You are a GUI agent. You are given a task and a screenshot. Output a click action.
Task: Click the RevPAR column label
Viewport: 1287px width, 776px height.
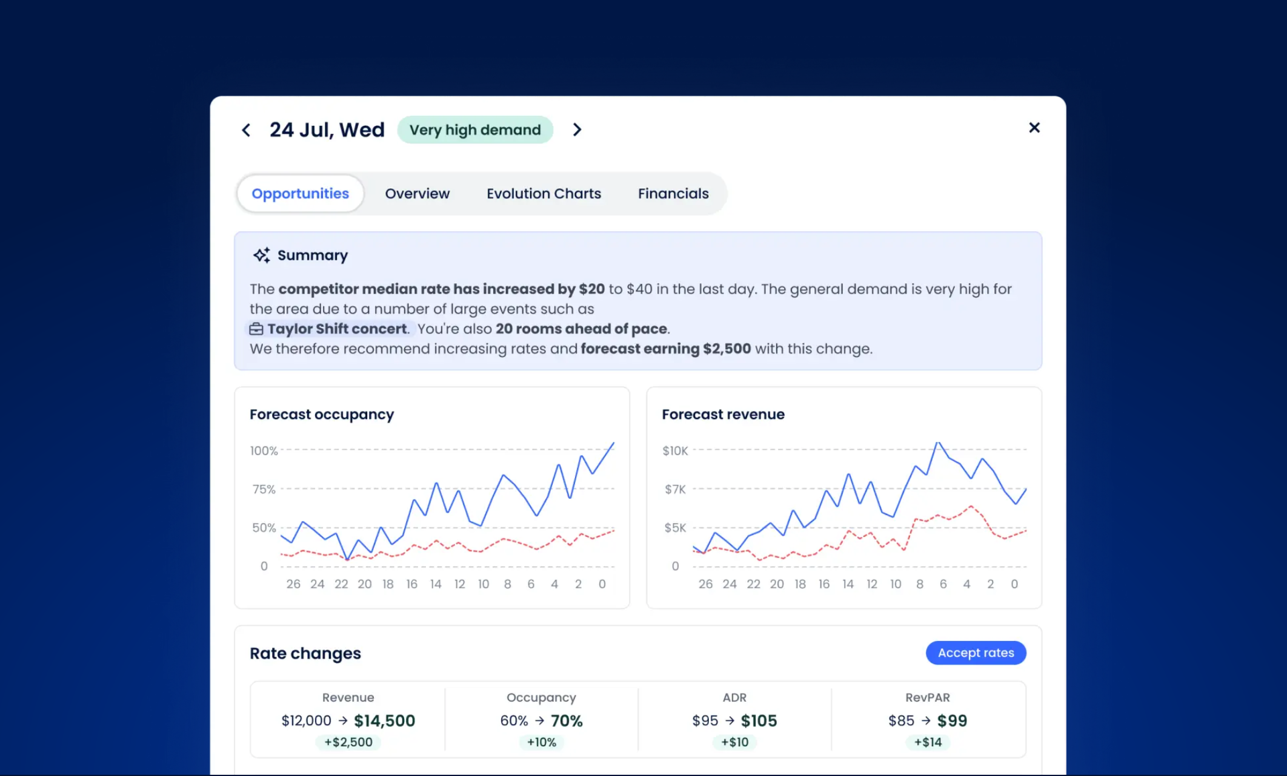(x=928, y=697)
